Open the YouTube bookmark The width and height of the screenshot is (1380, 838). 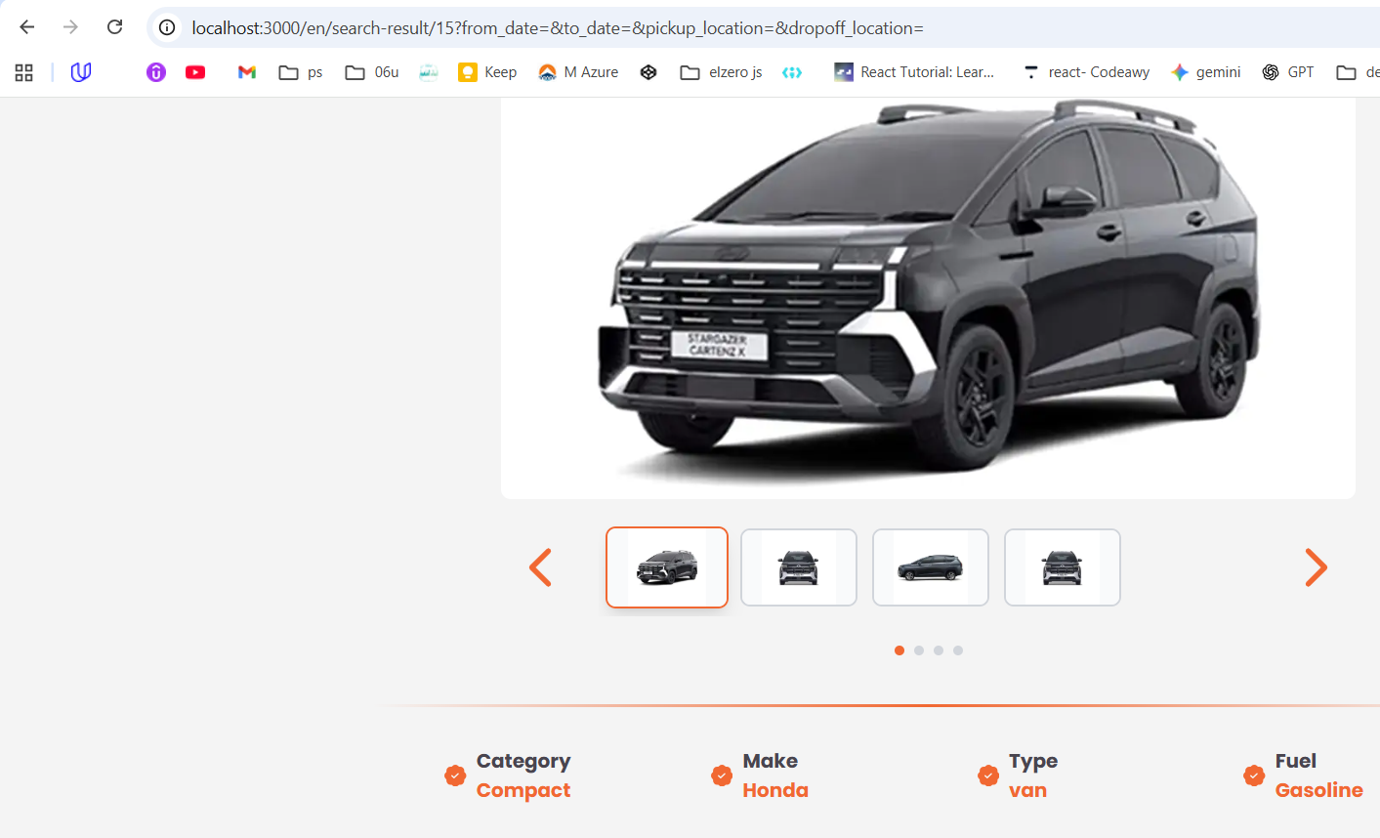click(195, 72)
